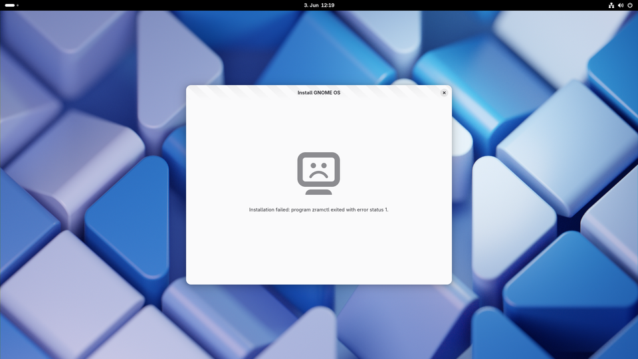Open the calendar from the top bar clock
Screen dimensions: 638x359
tap(319, 5)
